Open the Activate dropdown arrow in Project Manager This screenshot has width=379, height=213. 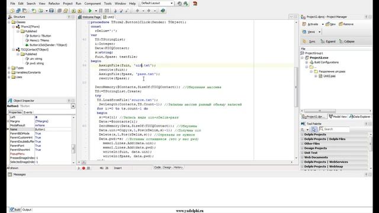coord(323,24)
